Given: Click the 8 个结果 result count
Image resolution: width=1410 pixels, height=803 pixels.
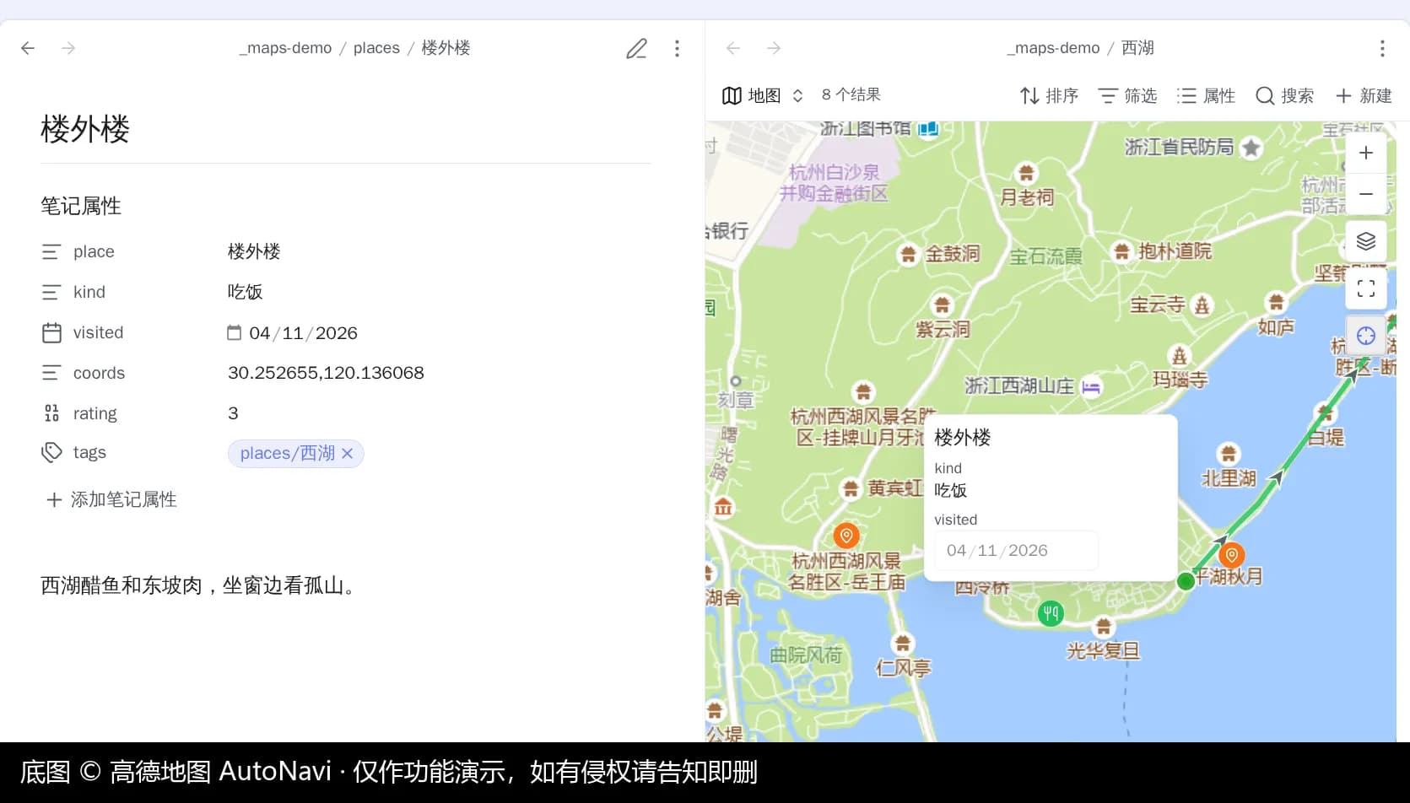Looking at the screenshot, I should point(851,94).
